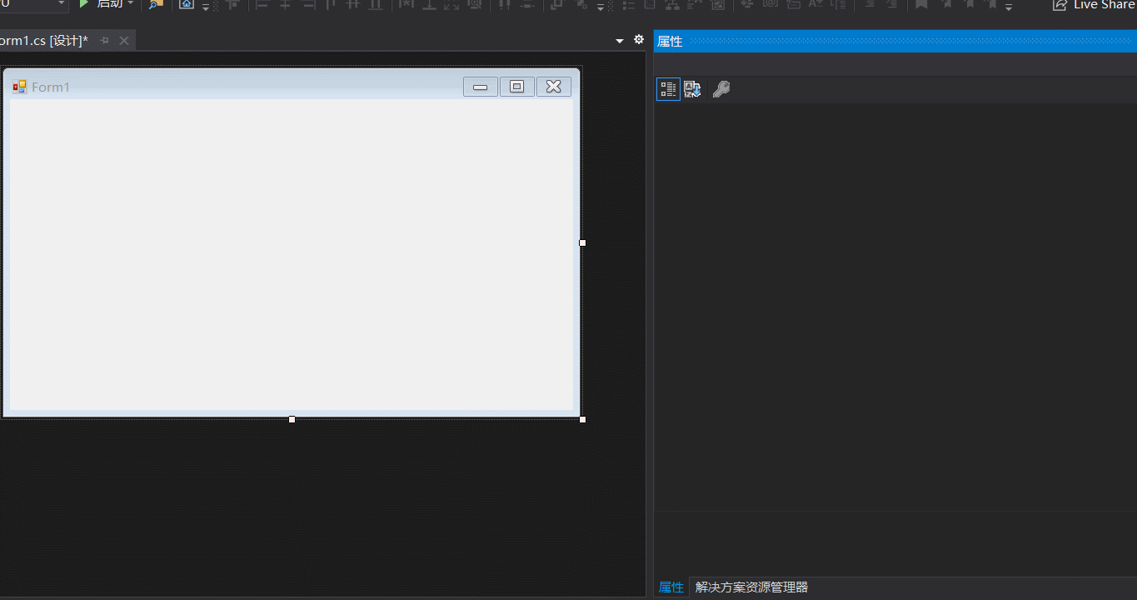This screenshot has height=600, width=1137.
Task: Open the active documents list dropdown arrow
Action: (x=620, y=41)
